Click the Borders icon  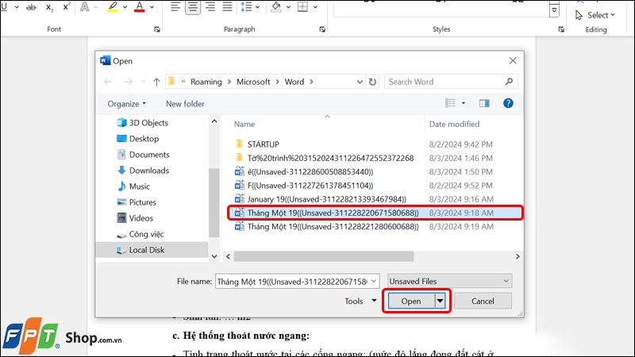click(x=302, y=7)
